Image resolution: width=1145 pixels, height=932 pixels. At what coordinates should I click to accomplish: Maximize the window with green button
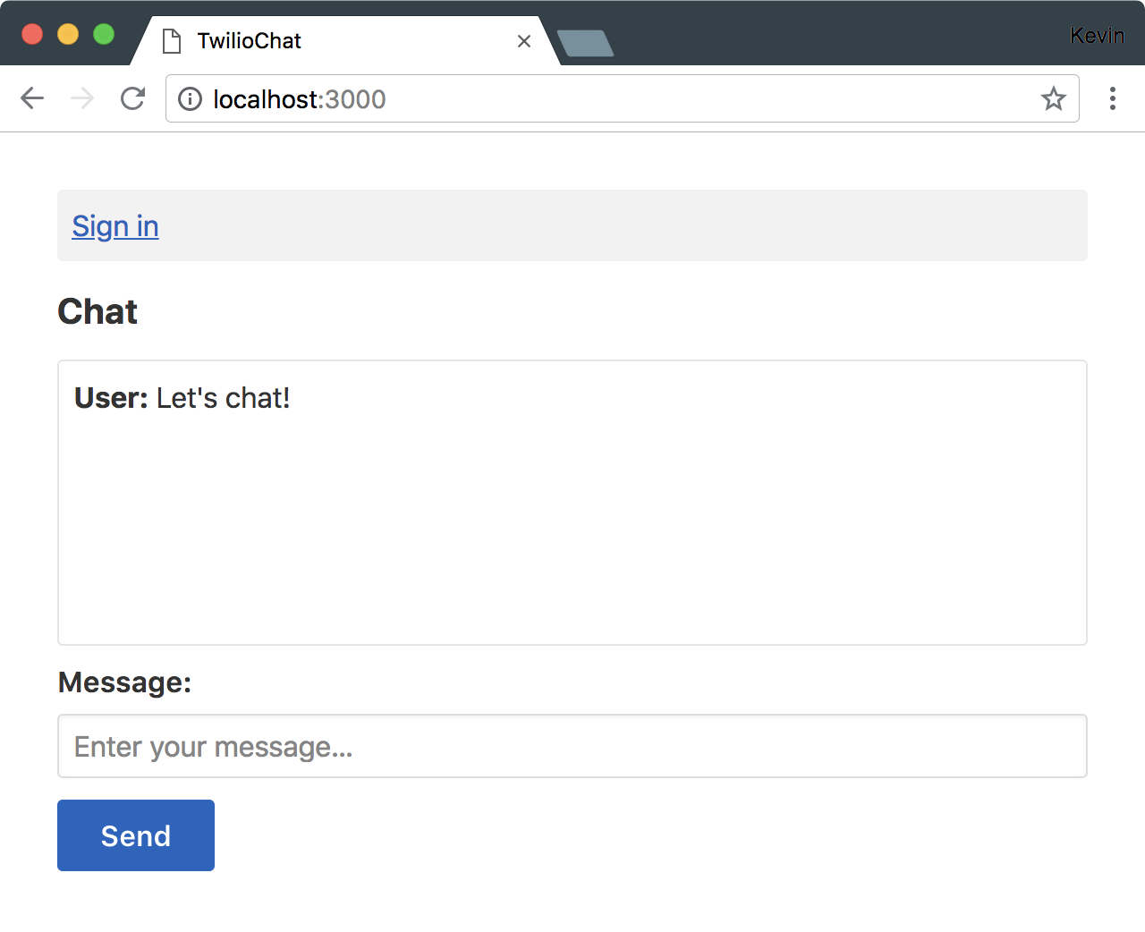point(104,34)
